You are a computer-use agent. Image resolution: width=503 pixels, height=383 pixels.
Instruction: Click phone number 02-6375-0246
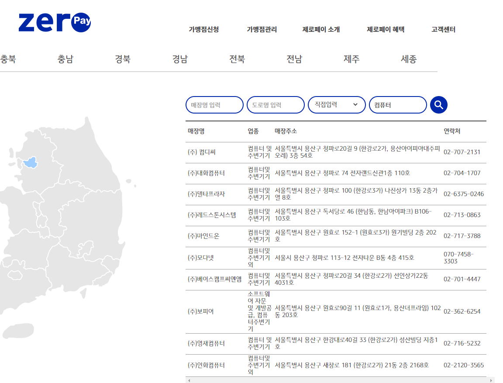pyautogui.click(x=464, y=194)
